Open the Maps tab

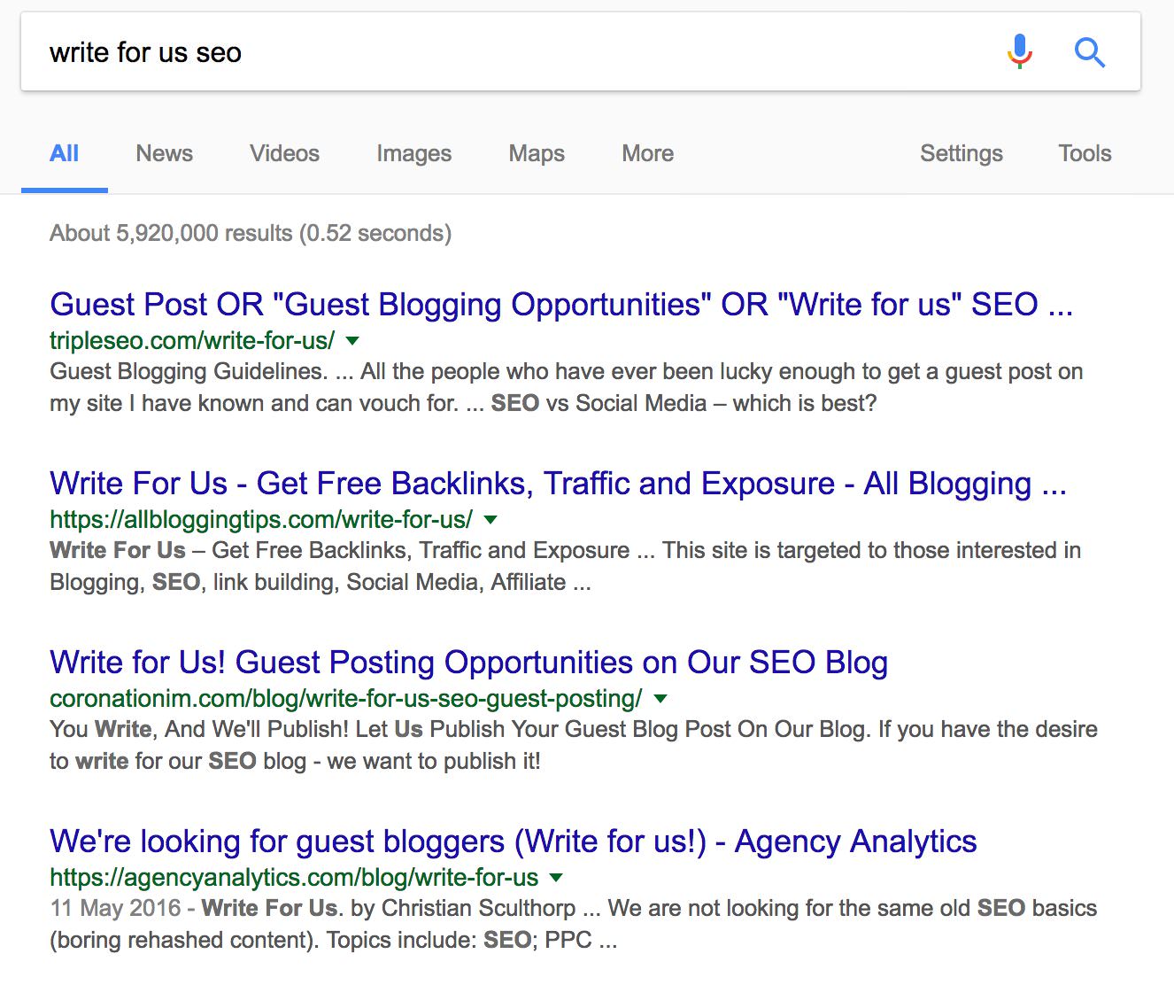pos(537,153)
